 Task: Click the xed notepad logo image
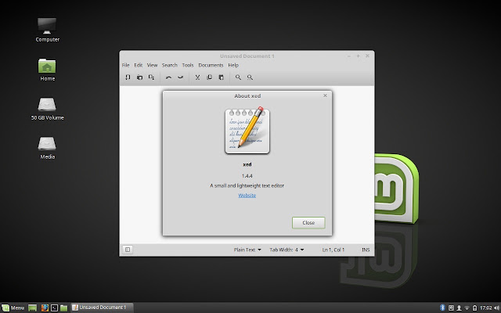247,131
